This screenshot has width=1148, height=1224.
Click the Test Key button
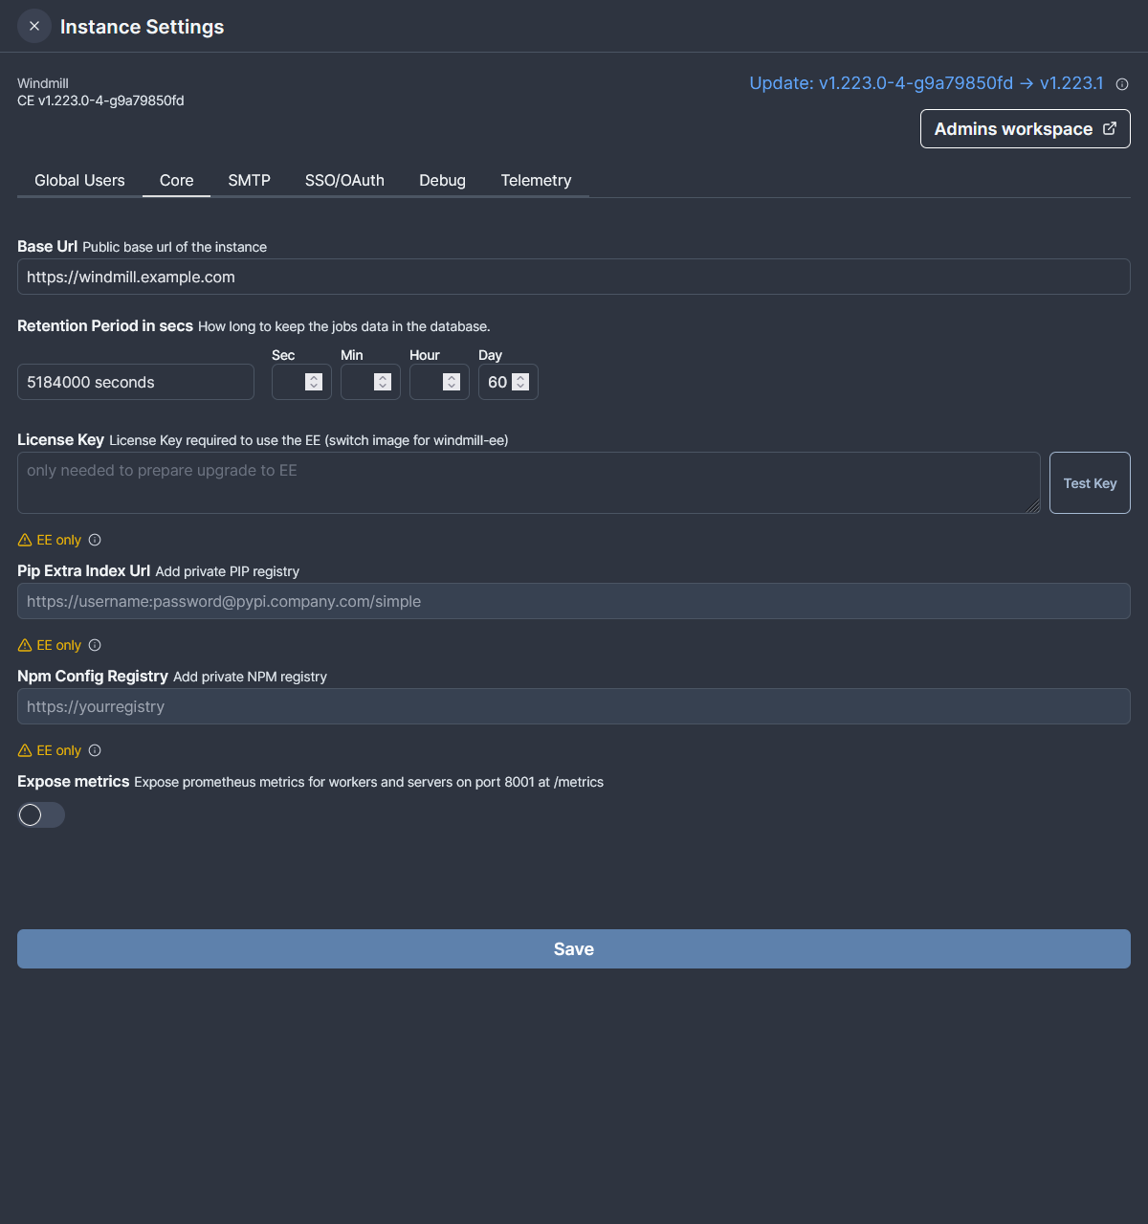tap(1090, 483)
